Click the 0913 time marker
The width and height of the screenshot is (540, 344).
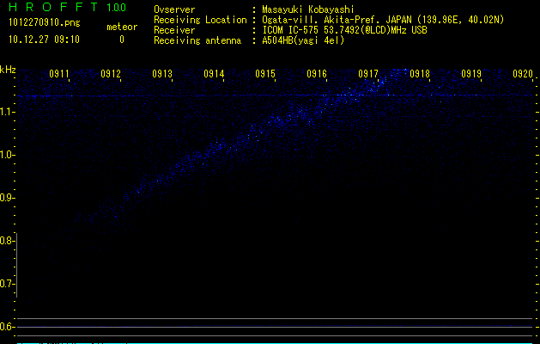(x=162, y=74)
